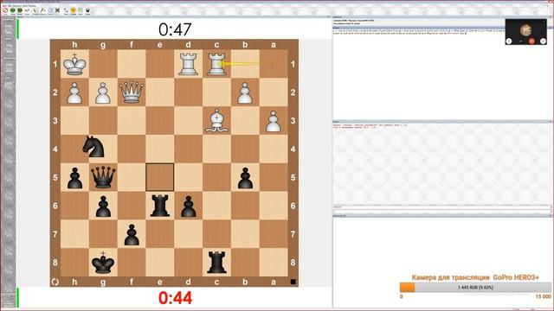Select the white rook on c1
Image resolution: width=554 pixels, height=311 pixels.
[216, 64]
